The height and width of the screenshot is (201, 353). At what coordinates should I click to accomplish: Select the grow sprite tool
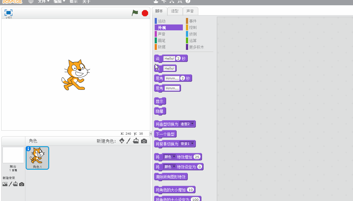tap(172, 1)
